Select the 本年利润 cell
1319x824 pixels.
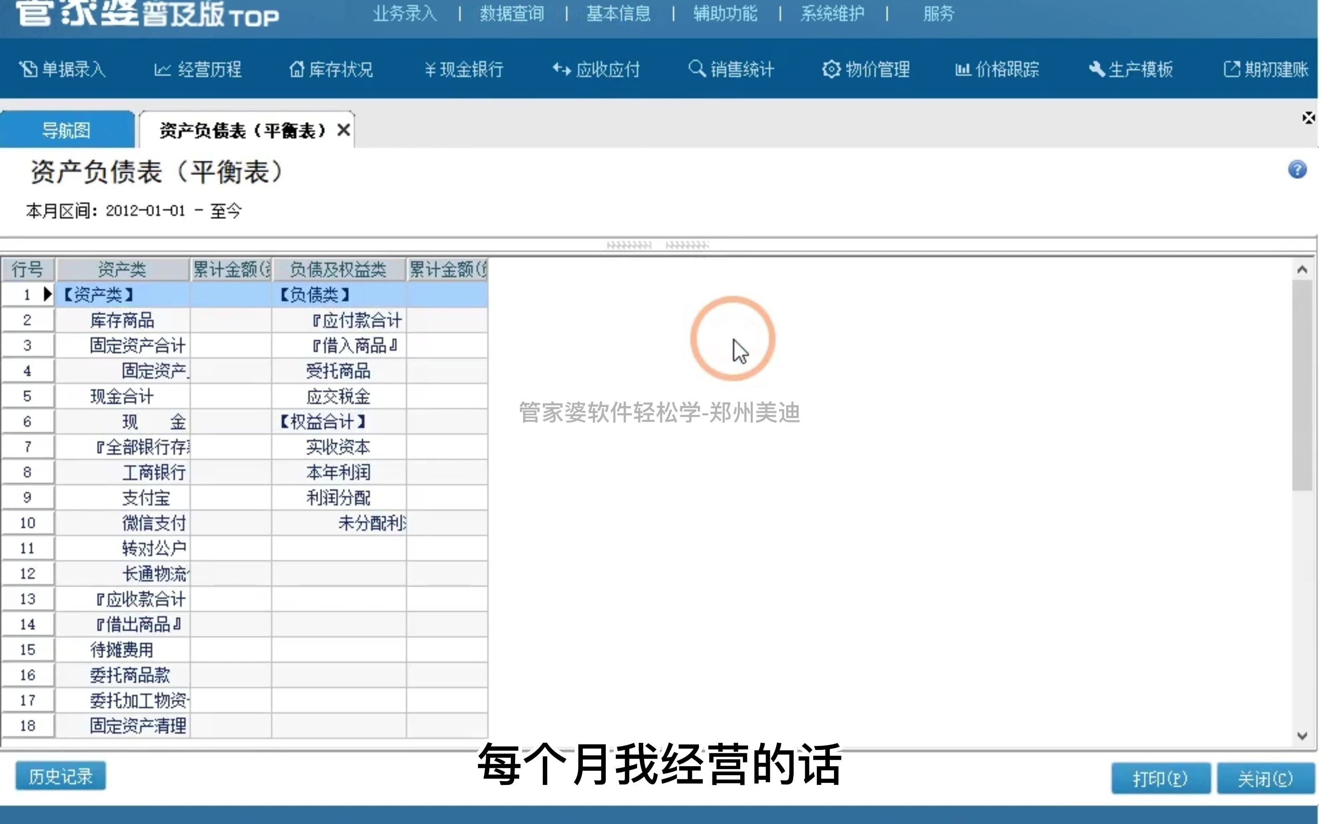(339, 472)
